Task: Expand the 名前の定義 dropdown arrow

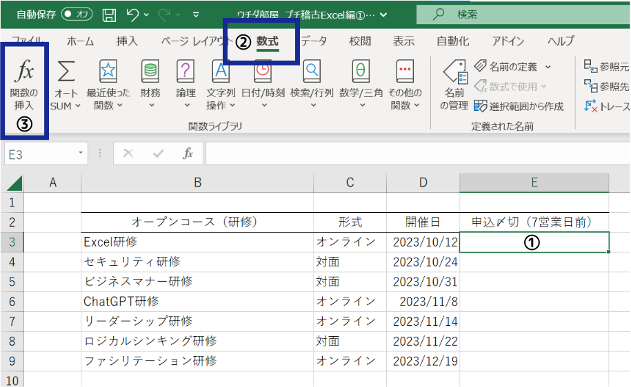Action: [548, 67]
